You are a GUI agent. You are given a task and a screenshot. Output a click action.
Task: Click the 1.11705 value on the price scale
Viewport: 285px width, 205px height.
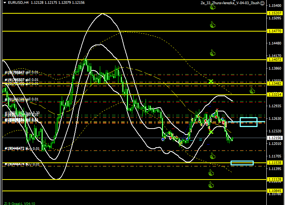pos(275,156)
